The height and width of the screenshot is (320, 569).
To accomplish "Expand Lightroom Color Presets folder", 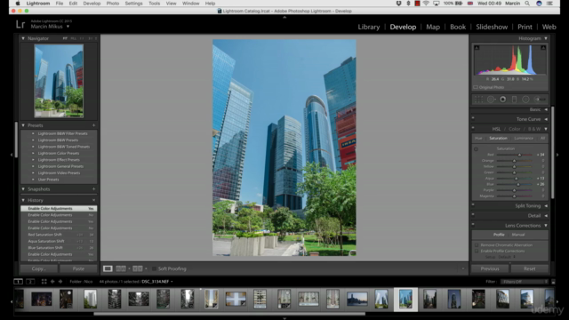I will [33, 153].
